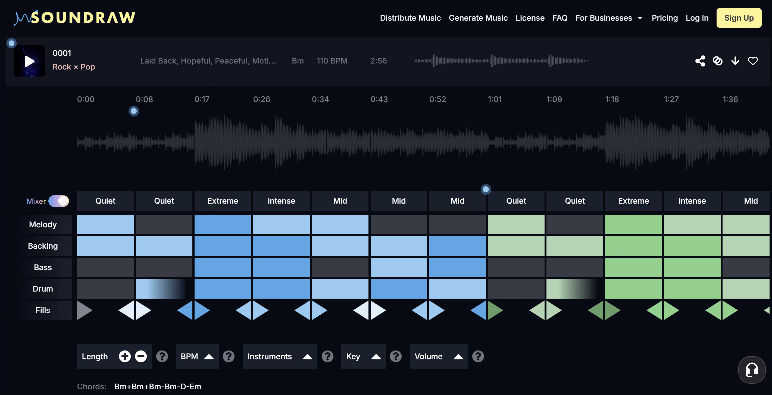Click Log In
The height and width of the screenshot is (395, 772).
coord(697,18)
